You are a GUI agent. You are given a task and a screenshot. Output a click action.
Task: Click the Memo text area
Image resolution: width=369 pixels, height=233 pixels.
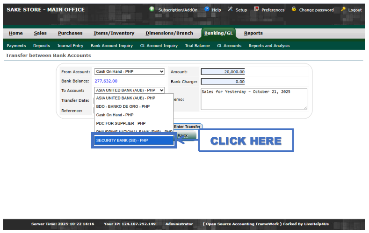point(253,99)
